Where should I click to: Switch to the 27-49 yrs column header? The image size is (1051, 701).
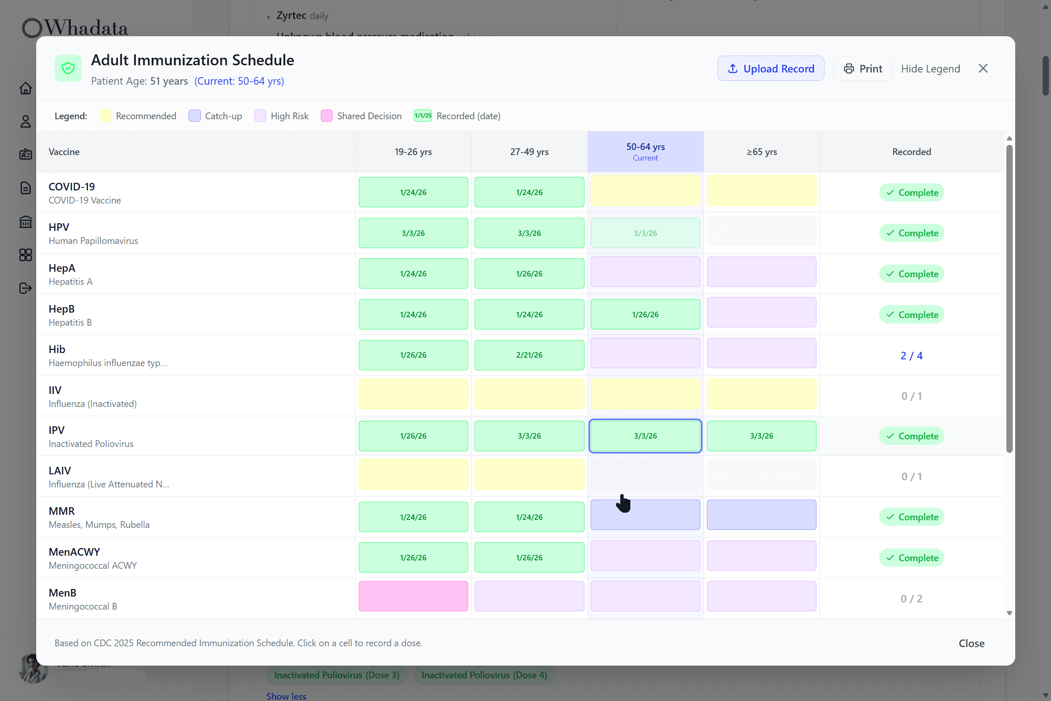(x=529, y=152)
